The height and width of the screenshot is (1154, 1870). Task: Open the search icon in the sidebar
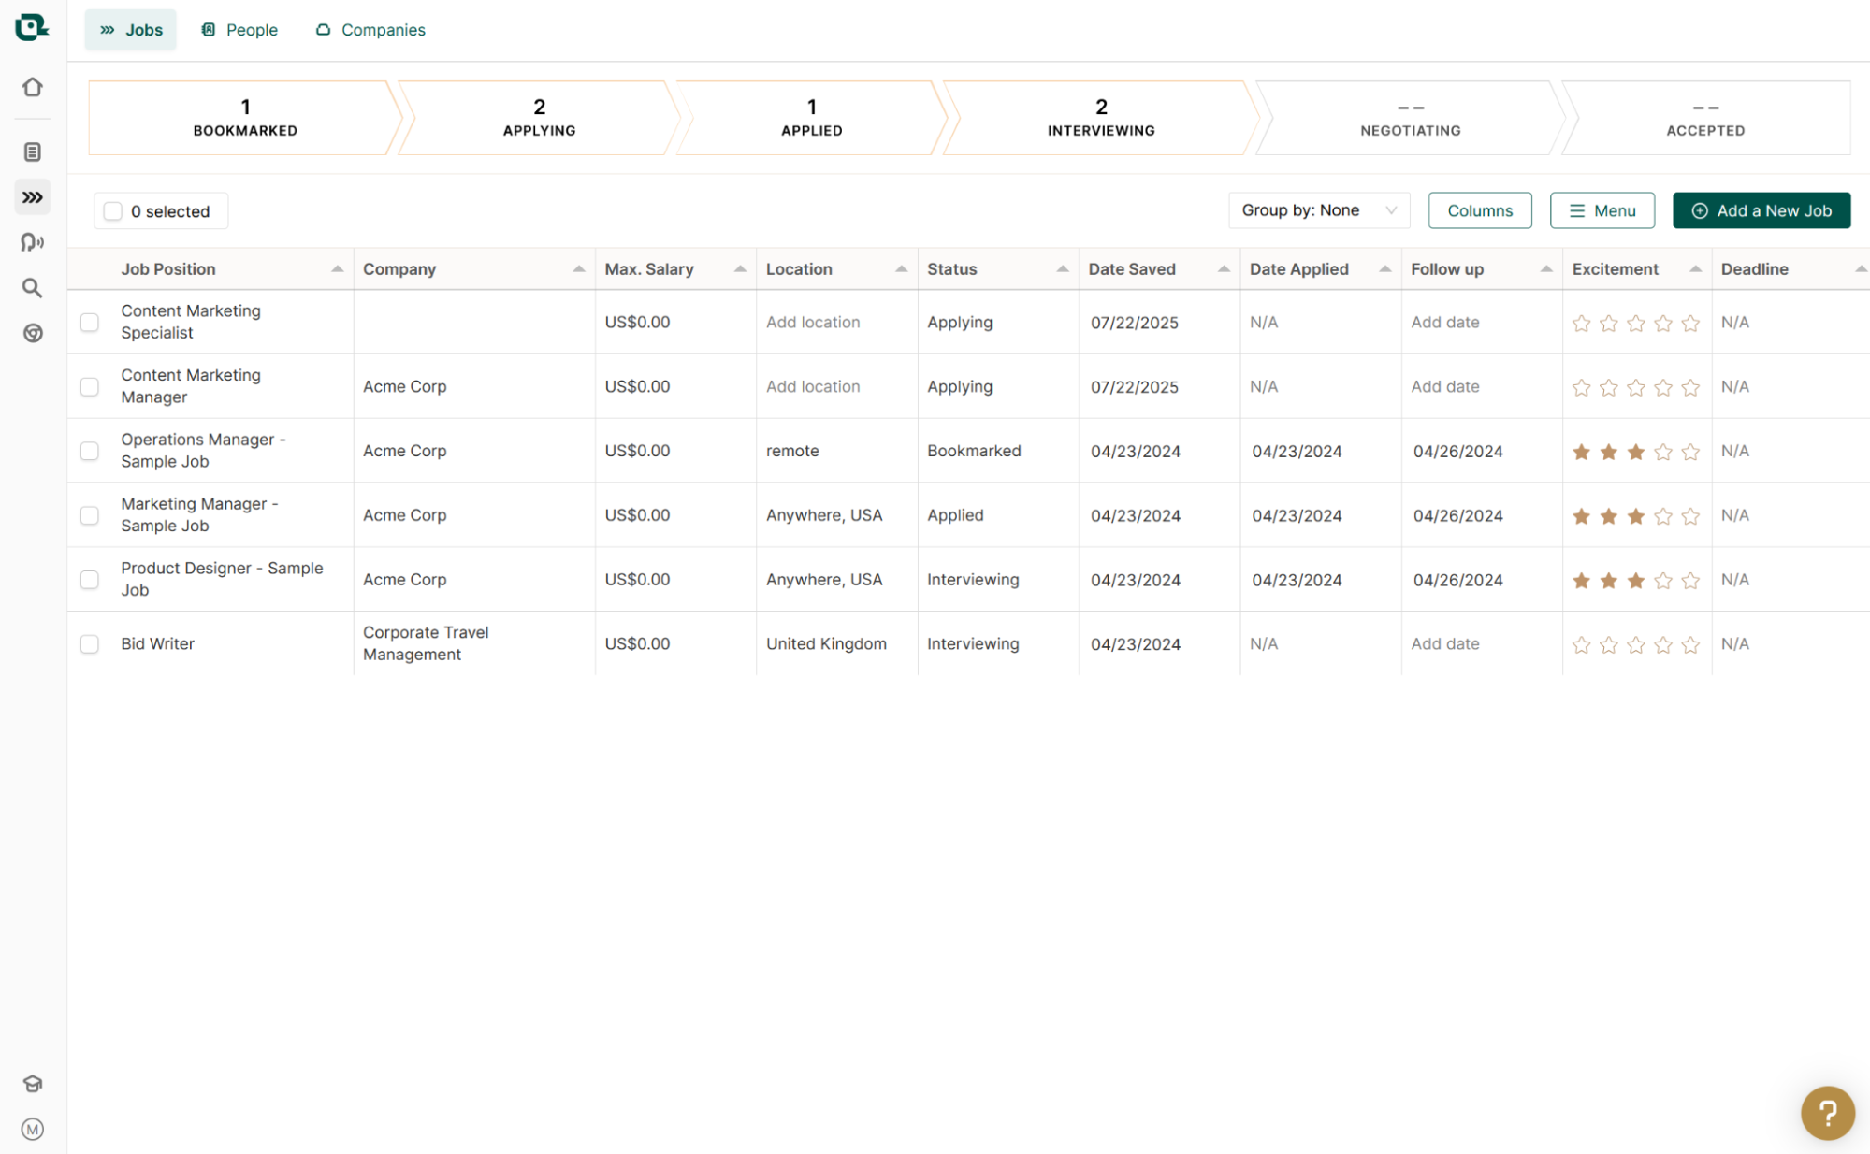point(32,288)
